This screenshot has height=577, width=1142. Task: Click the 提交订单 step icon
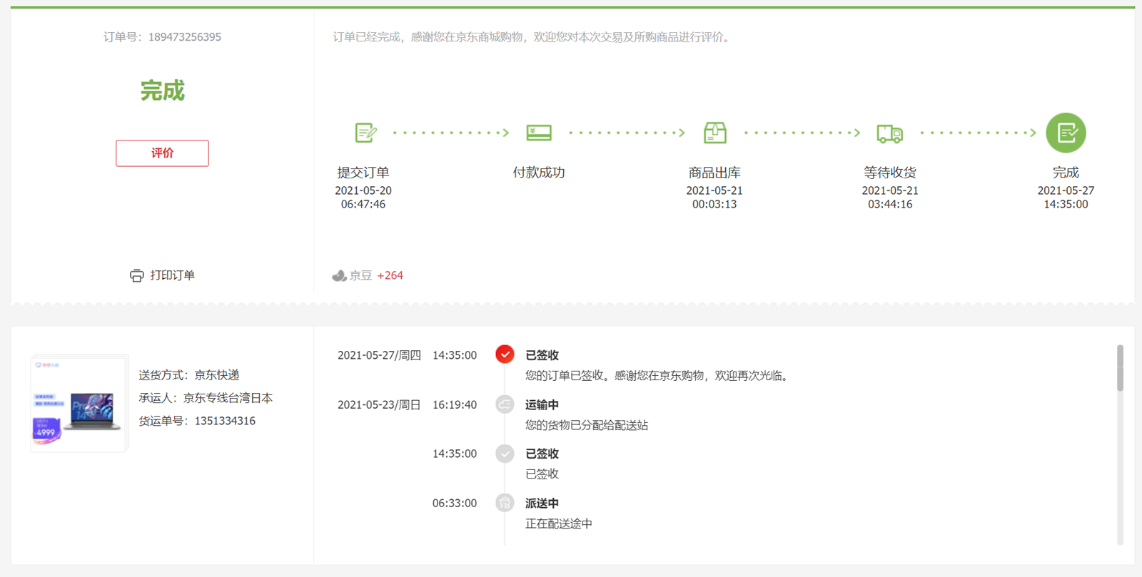point(365,133)
